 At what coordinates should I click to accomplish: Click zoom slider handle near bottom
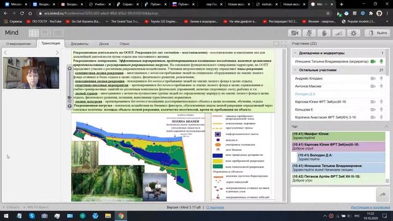[69, 97]
